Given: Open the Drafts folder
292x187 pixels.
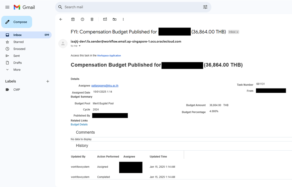Looking at the screenshot, I should click(x=17, y=63).
